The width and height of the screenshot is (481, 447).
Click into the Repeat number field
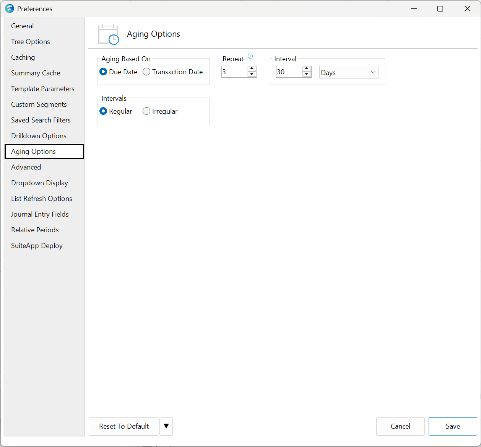(x=234, y=72)
